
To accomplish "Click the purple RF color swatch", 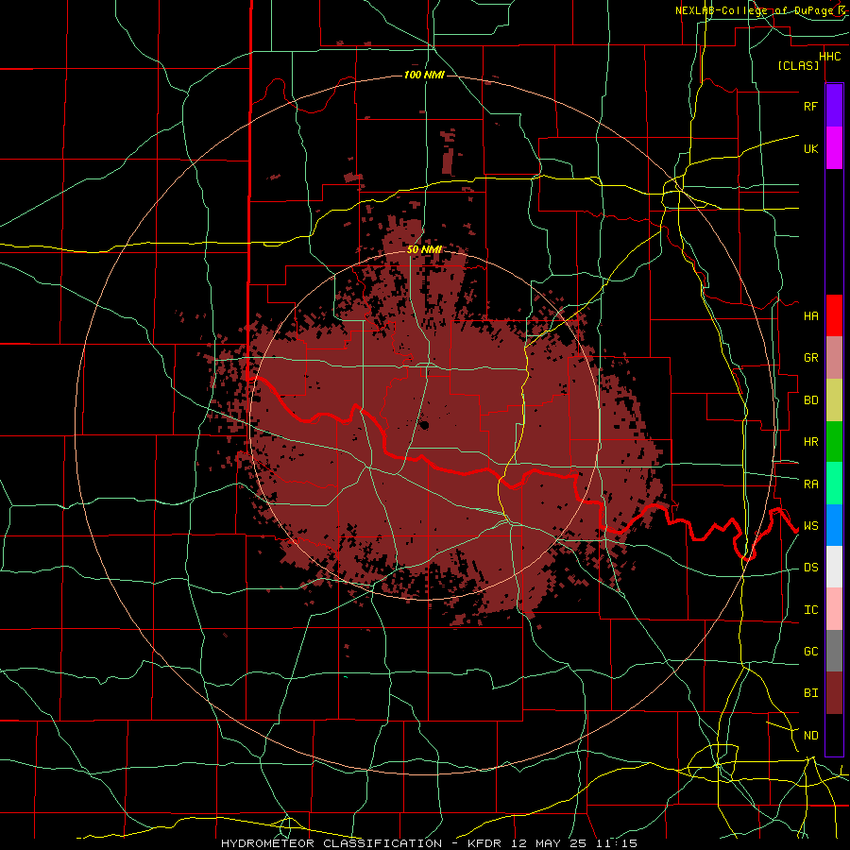I will pos(834,105).
